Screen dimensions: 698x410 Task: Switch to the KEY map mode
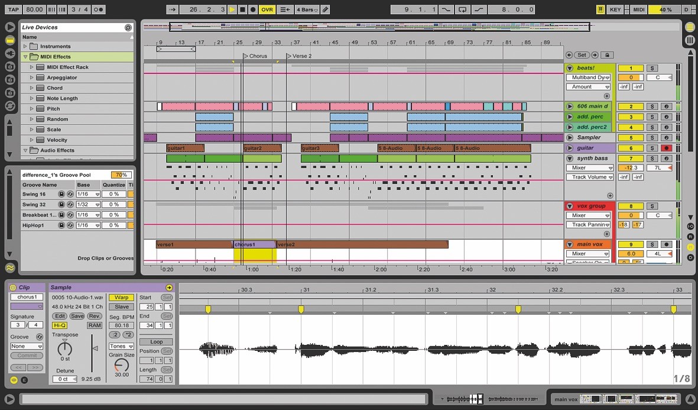click(x=615, y=9)
